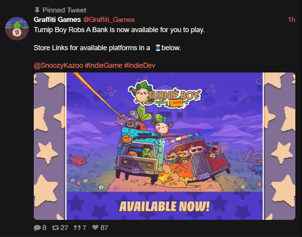Click the tweet text about Turnip Boy
Image resolution: width=302 pixels, height=237 pixels.
119,30
